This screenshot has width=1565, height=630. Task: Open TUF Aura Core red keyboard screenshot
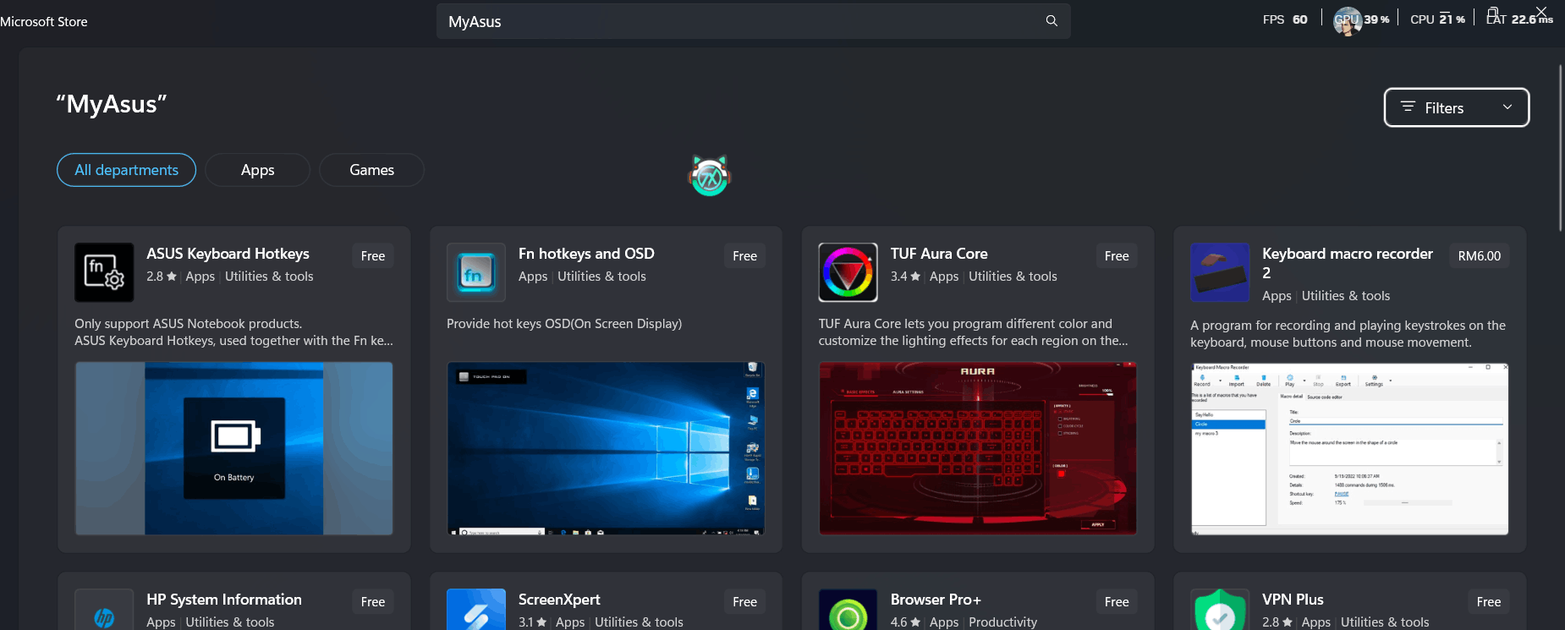pos(978,448)
